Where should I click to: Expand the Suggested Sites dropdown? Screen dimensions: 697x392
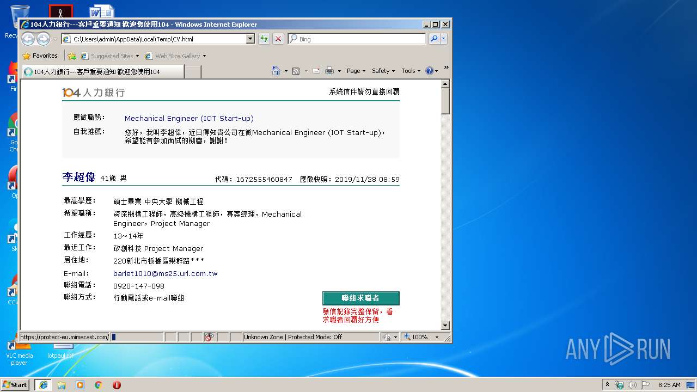click(137, 56)
